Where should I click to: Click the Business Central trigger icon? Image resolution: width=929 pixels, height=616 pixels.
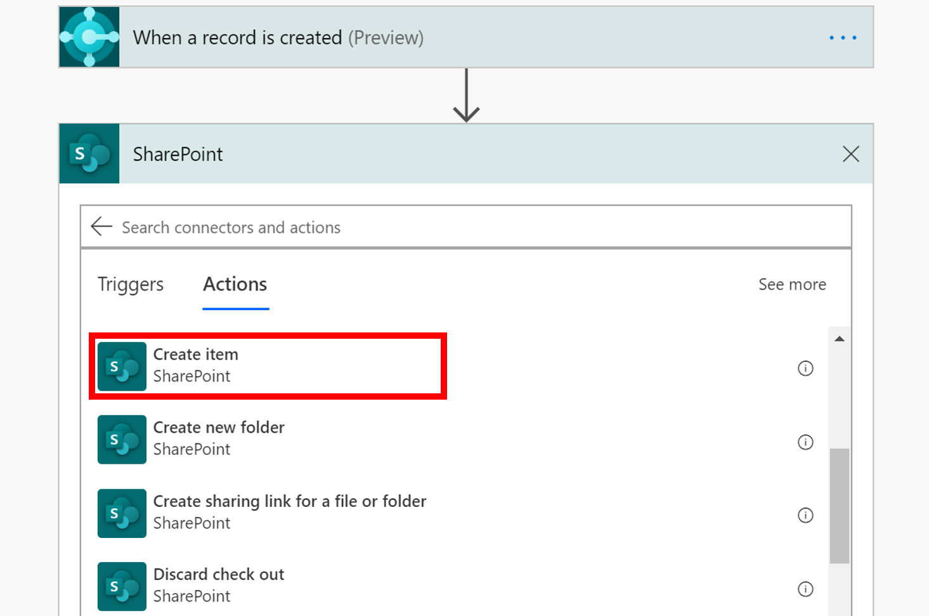(89, 37)
